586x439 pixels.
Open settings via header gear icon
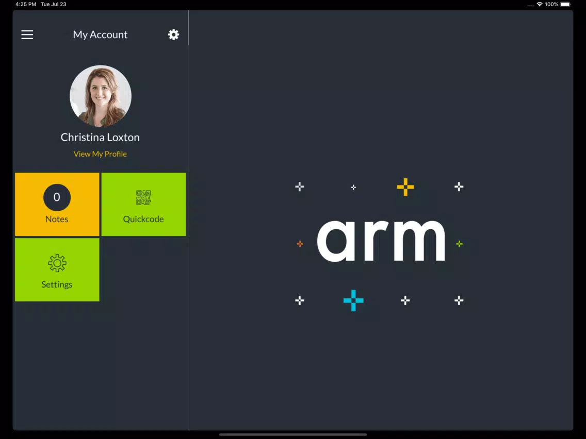(x=173, y=35)
